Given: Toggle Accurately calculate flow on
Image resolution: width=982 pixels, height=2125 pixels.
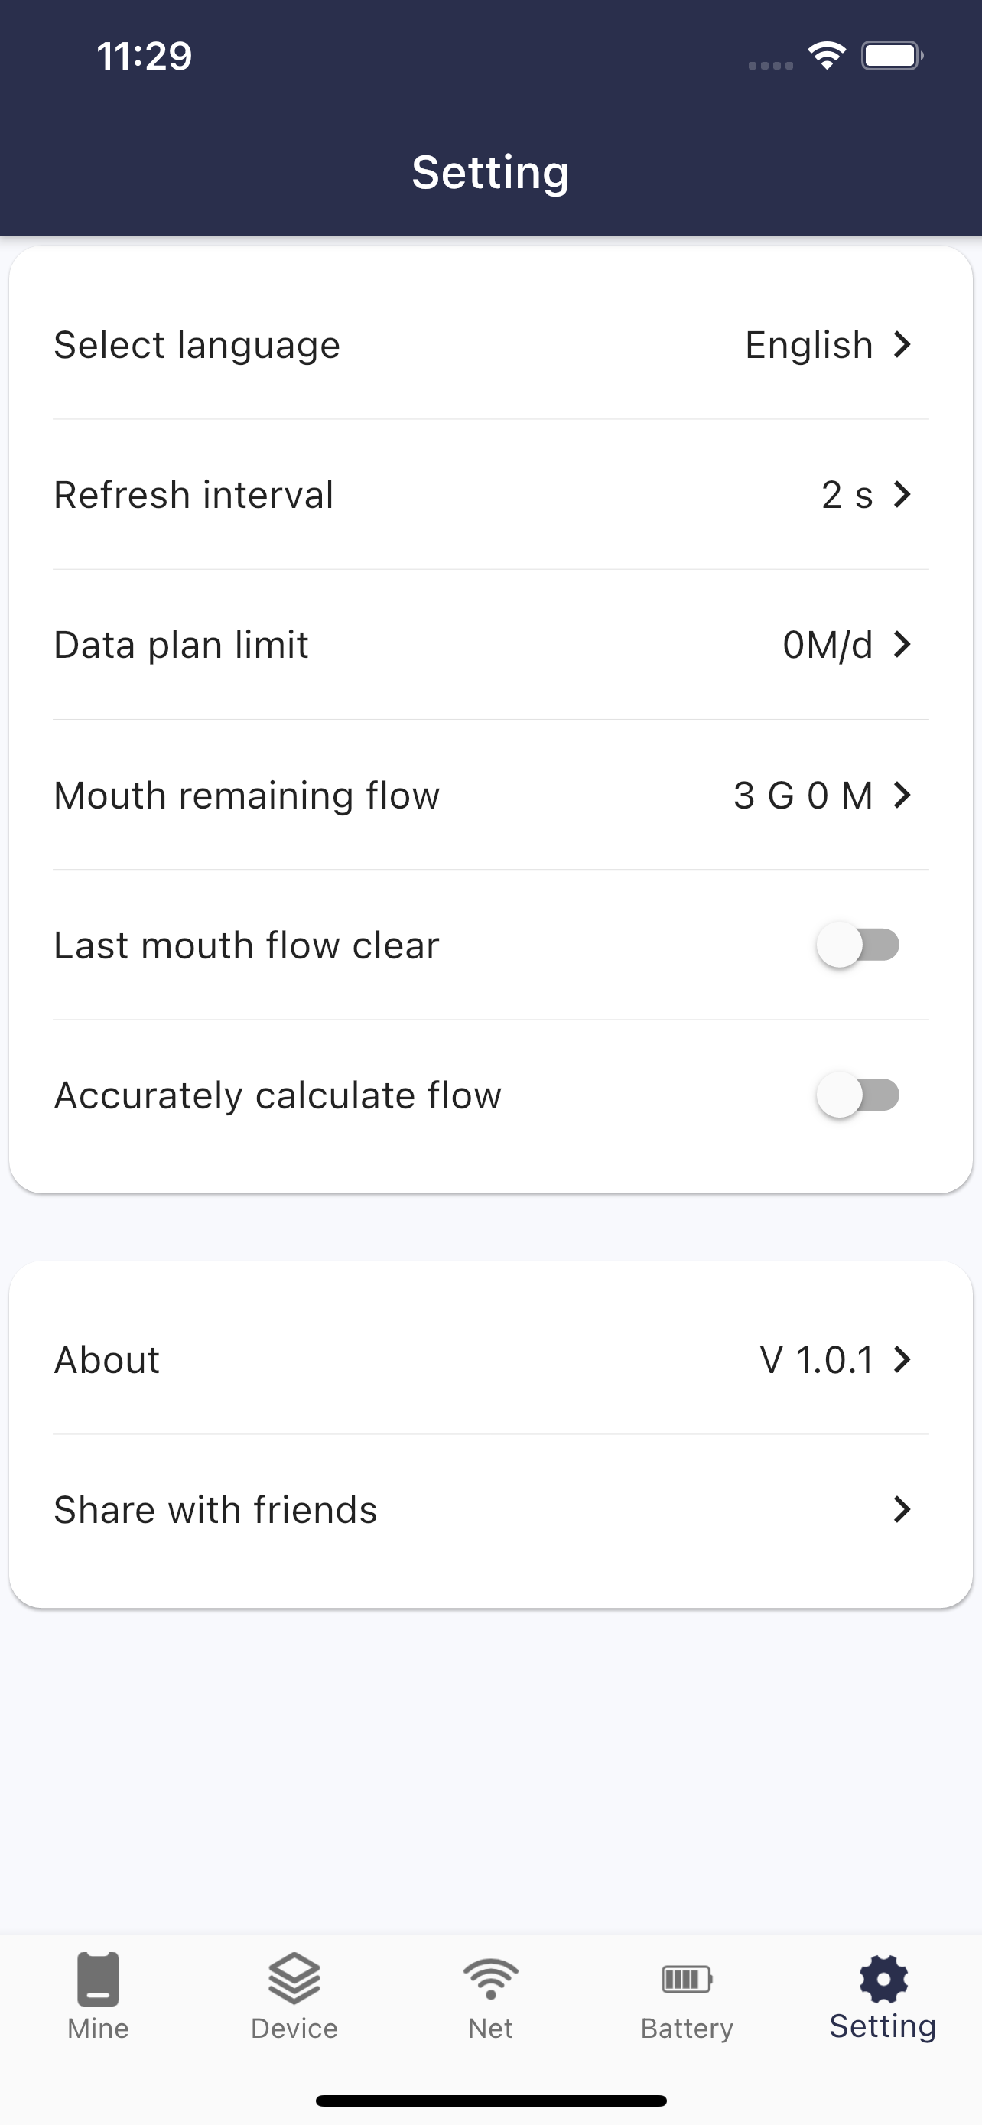Looking at the screenshot, I should (x=857, y=1095).
